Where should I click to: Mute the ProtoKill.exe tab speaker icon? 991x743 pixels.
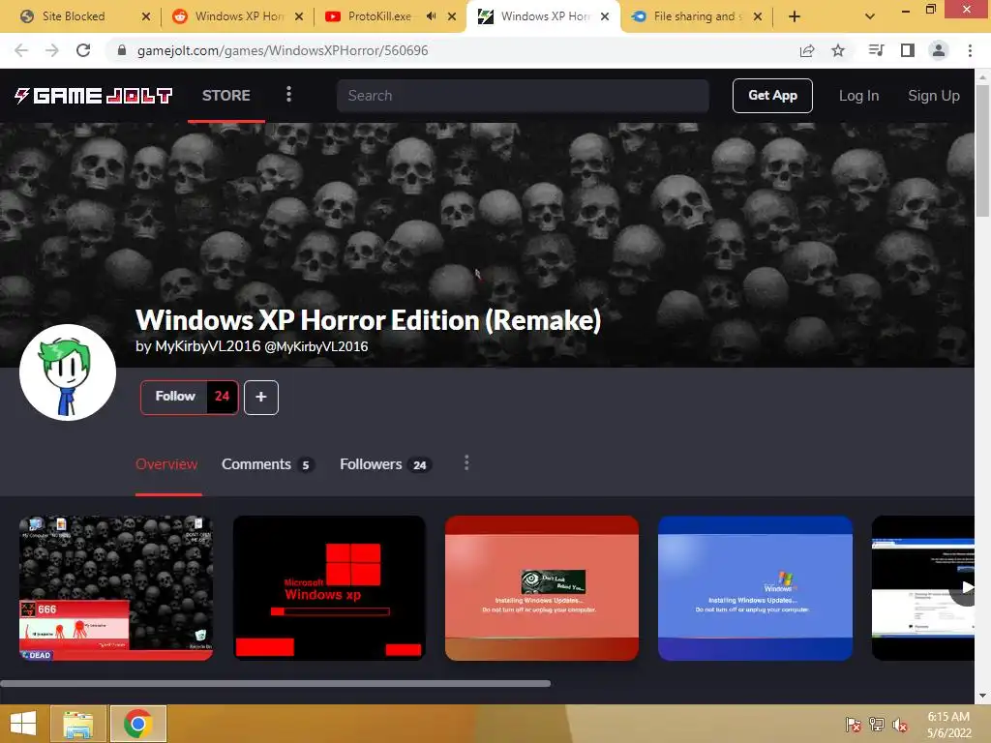[431, 16]
